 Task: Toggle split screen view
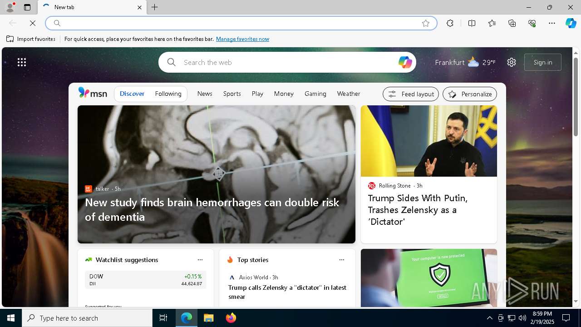(472, 23)
